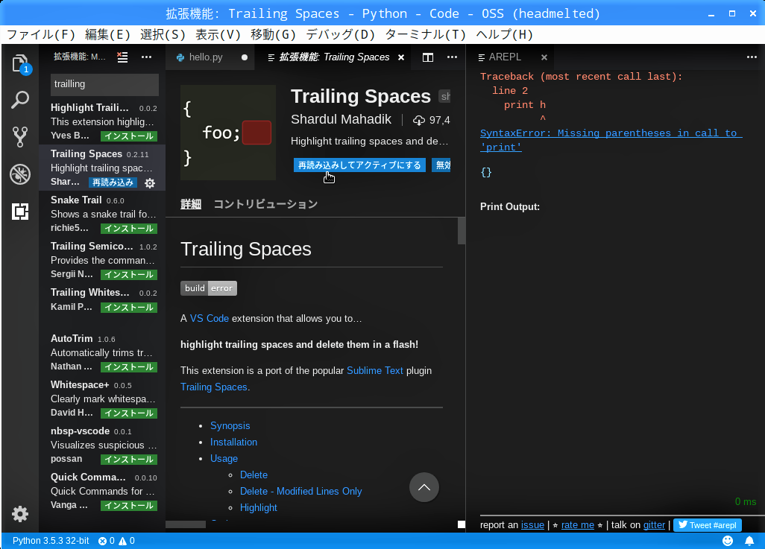Open the Debug view icon
Viewport: 765px width, 549px height.
click(x=20, y=174)
